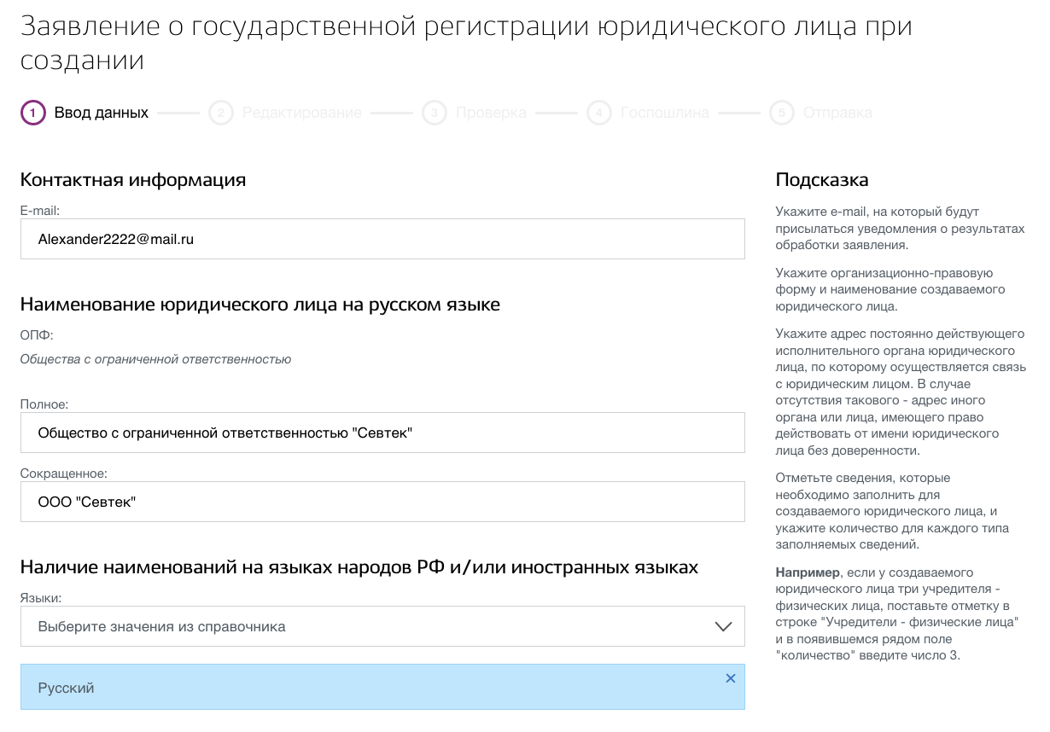Go to Проверка step label
This screenshot has height=732, width=1050.
[x=491, y=113]
